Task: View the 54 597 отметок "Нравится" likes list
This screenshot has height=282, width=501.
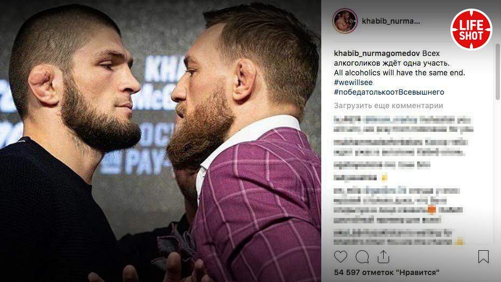Action: point(386,272)
